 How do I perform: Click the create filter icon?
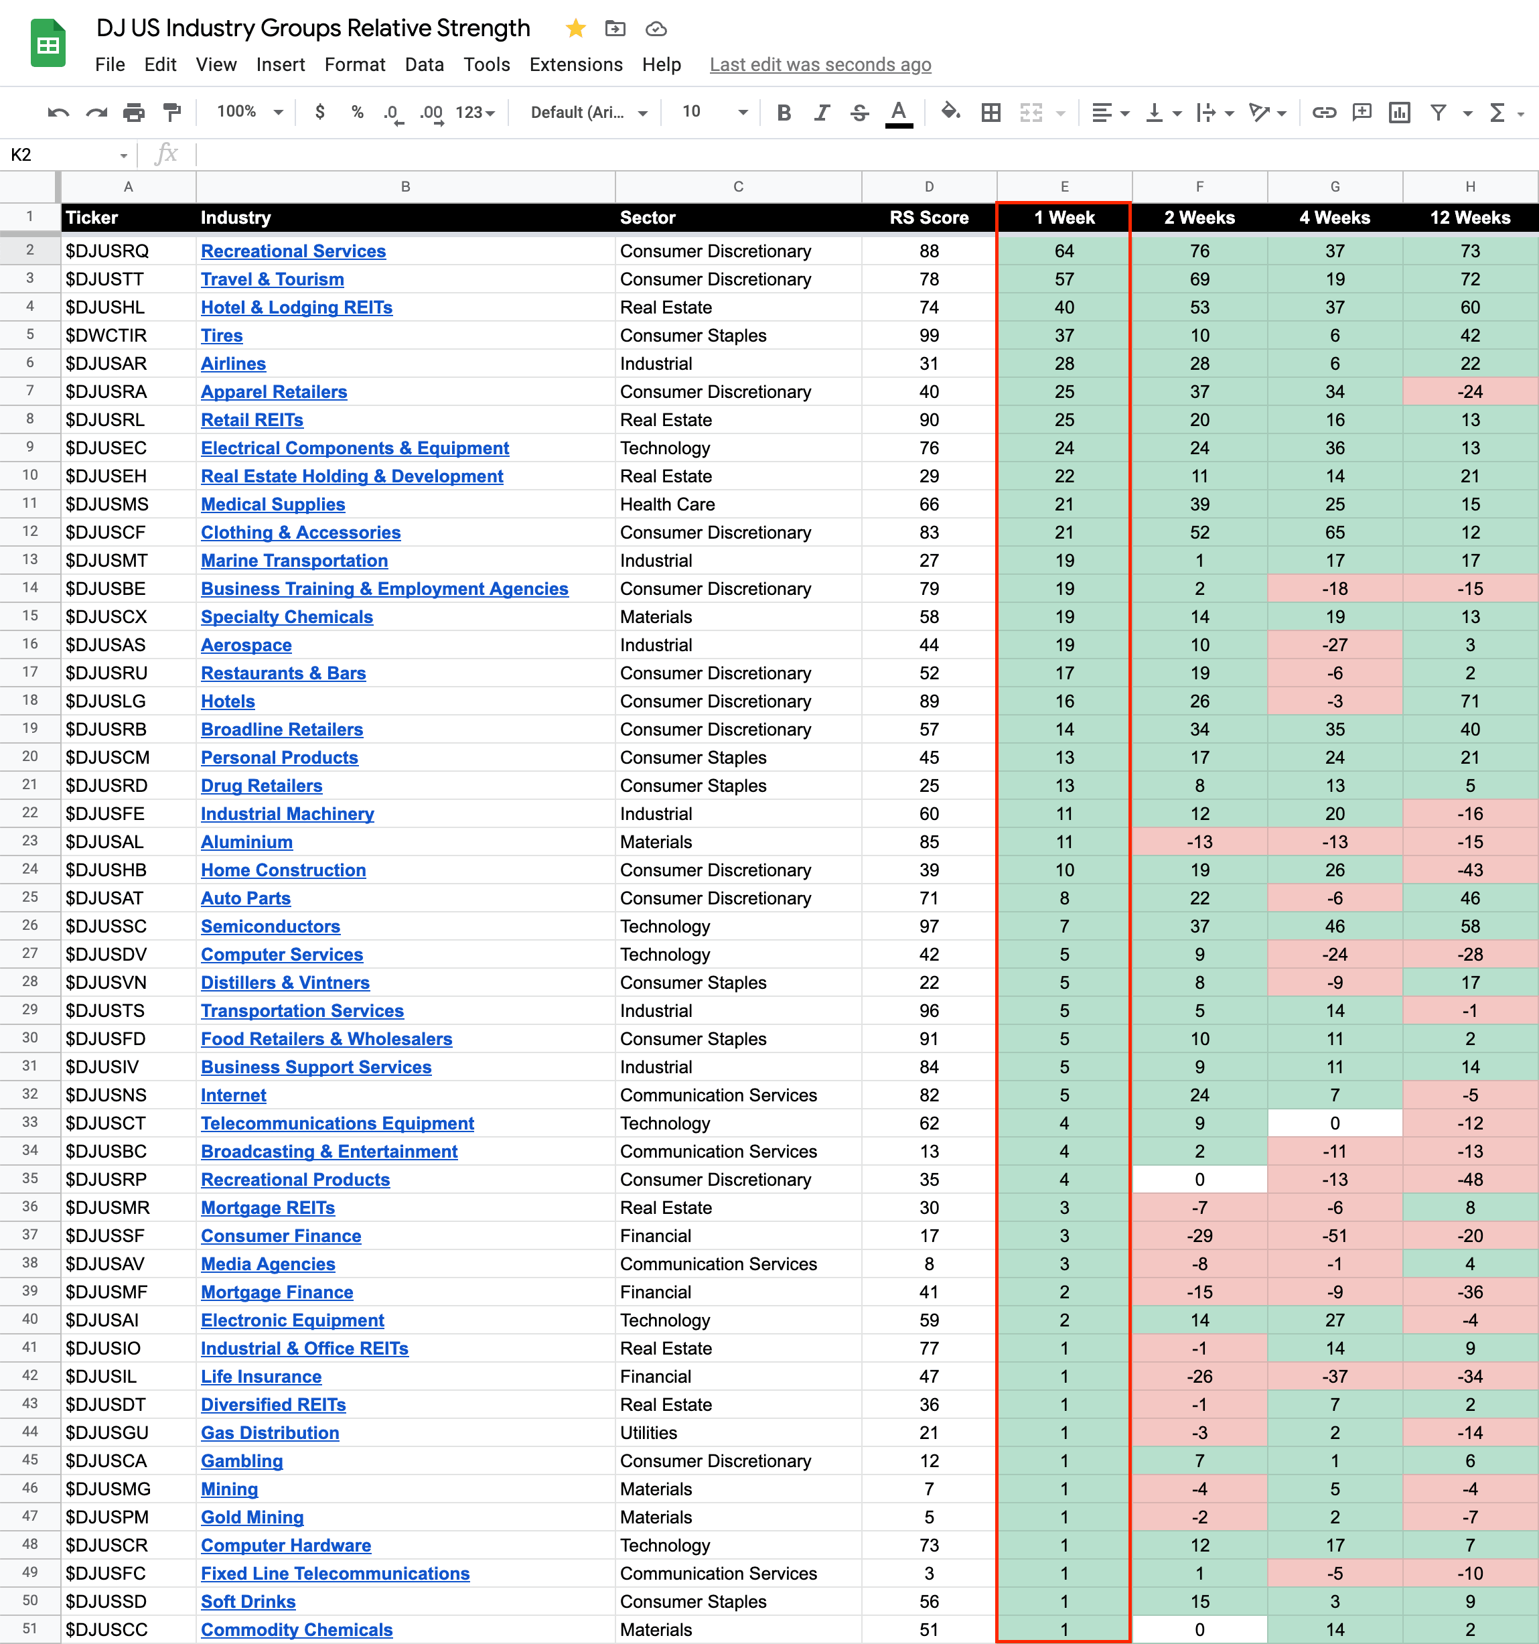(x=1438, y=113)
